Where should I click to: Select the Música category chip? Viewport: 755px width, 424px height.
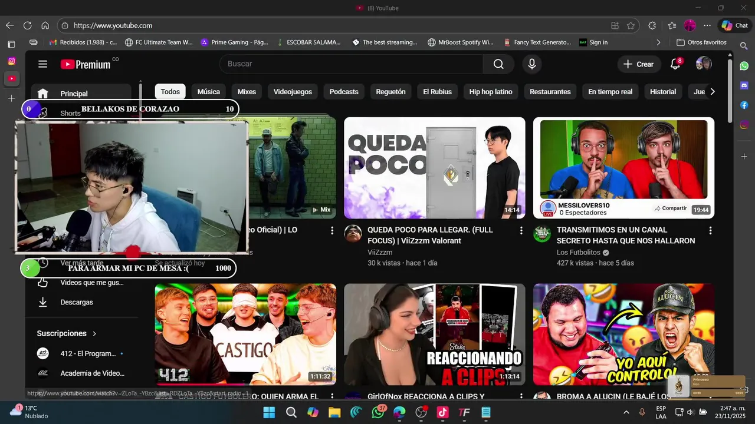[208, 92]
